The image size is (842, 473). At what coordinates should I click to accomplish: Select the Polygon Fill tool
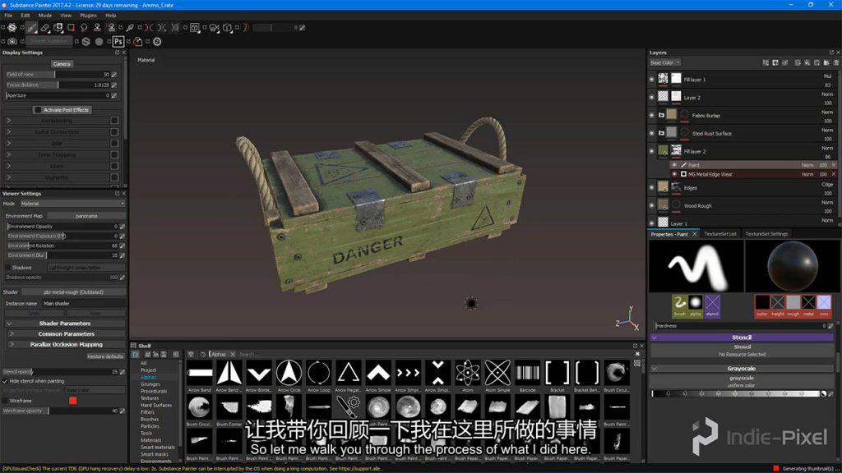click(x=71, y=27)
